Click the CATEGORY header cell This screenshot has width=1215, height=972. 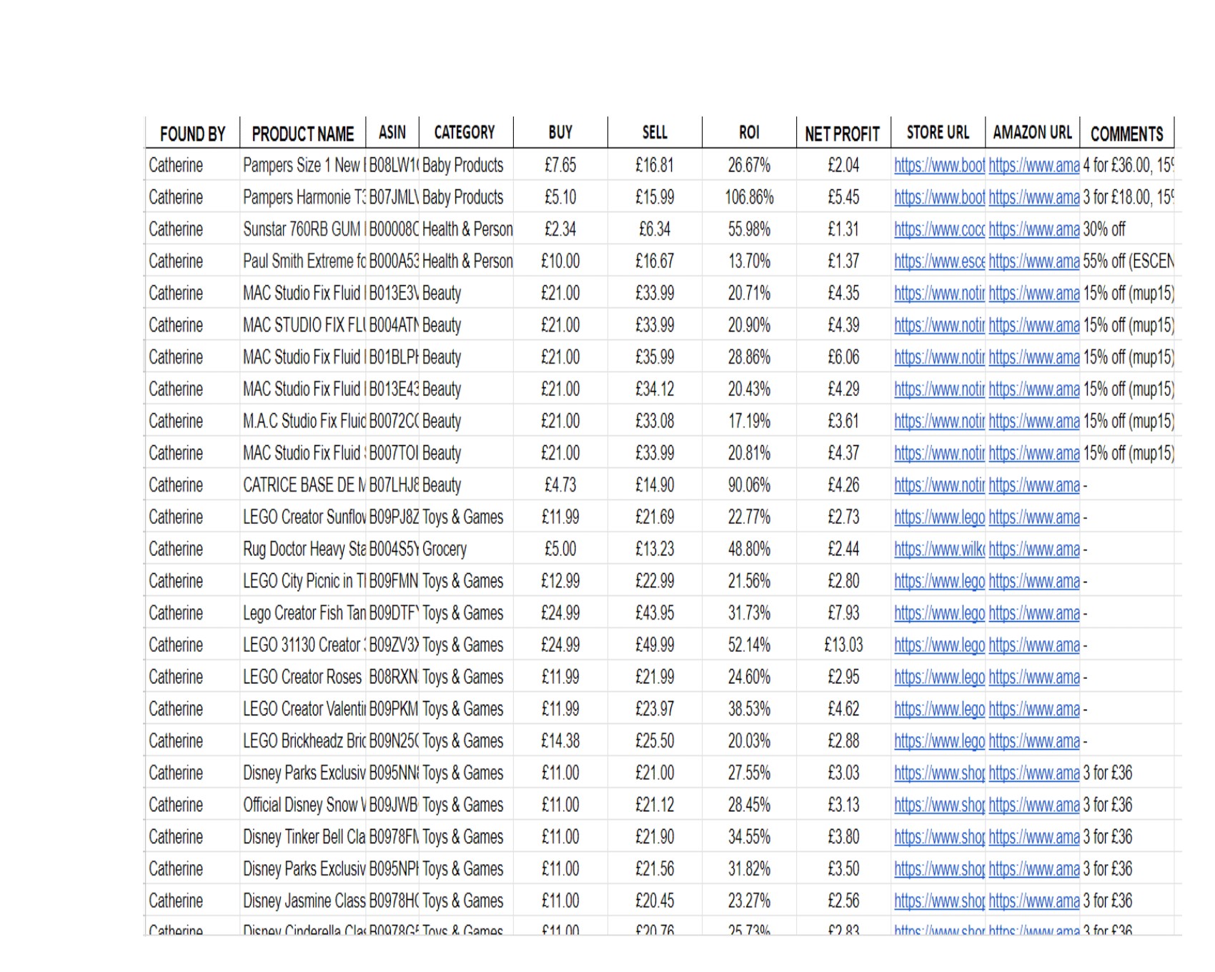[x=465, y=132]
